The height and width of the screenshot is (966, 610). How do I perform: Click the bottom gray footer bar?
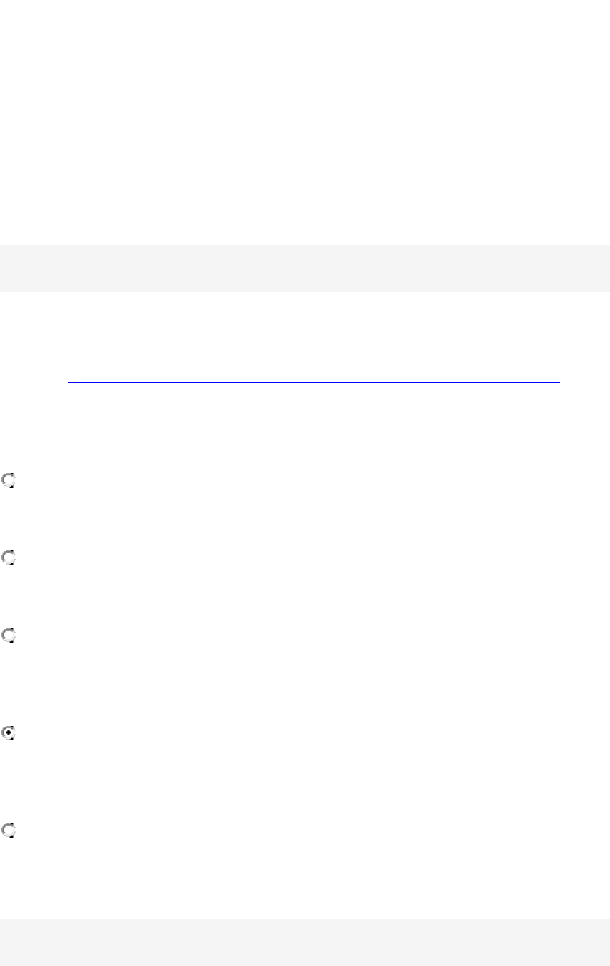click(305, 942)
